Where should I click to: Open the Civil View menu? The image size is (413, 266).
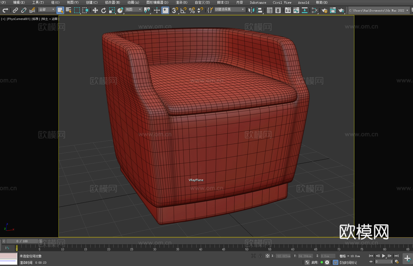pos(282,2)
